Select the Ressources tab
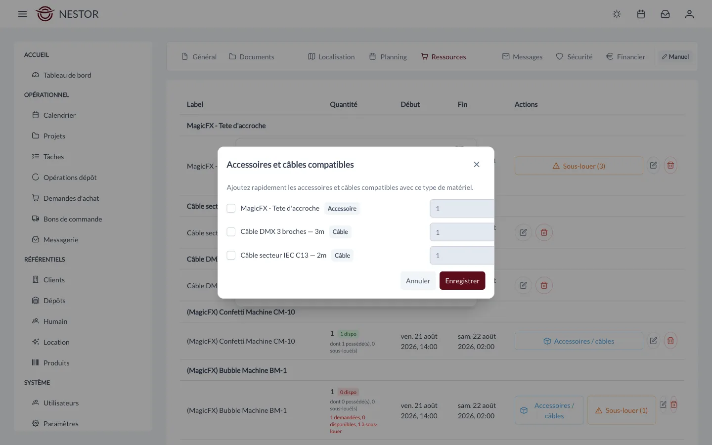712x445 pixels. tap(444, 57)
